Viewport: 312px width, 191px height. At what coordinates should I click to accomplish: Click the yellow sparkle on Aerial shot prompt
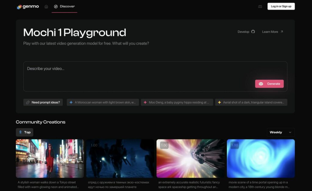point(219,103)
